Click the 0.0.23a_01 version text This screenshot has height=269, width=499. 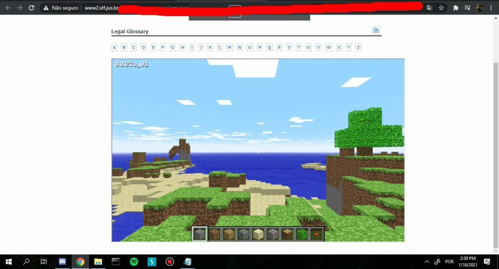coord(132,64)
